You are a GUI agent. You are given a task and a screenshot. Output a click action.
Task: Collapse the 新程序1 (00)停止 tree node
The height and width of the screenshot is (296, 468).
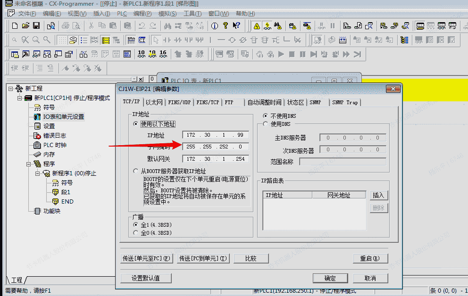click(x=38, y=173)
